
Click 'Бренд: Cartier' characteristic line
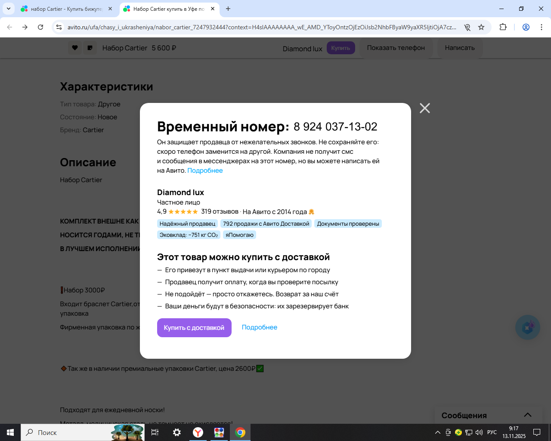[82, 130]
